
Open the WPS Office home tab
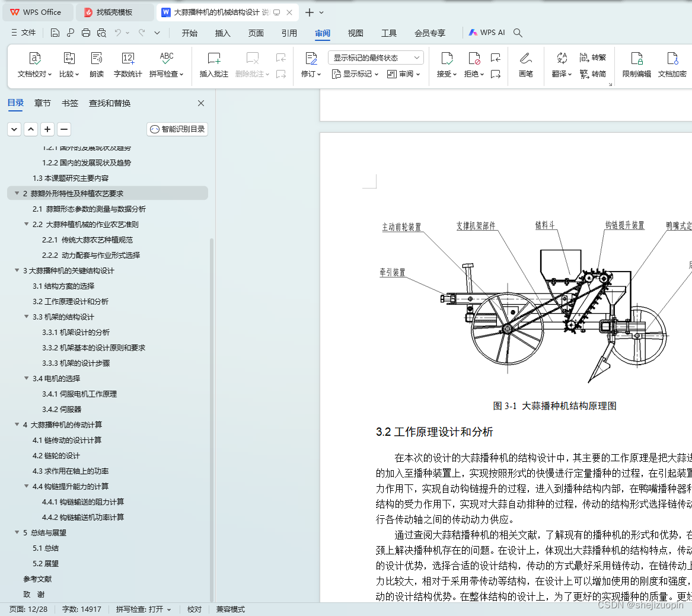tap(38, 12)
